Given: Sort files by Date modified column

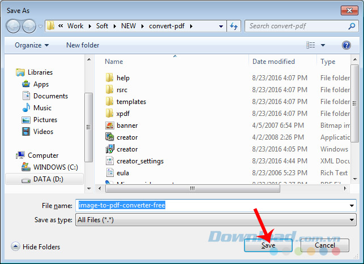Looking at the screenshot, I should click(x=273, y=62).
